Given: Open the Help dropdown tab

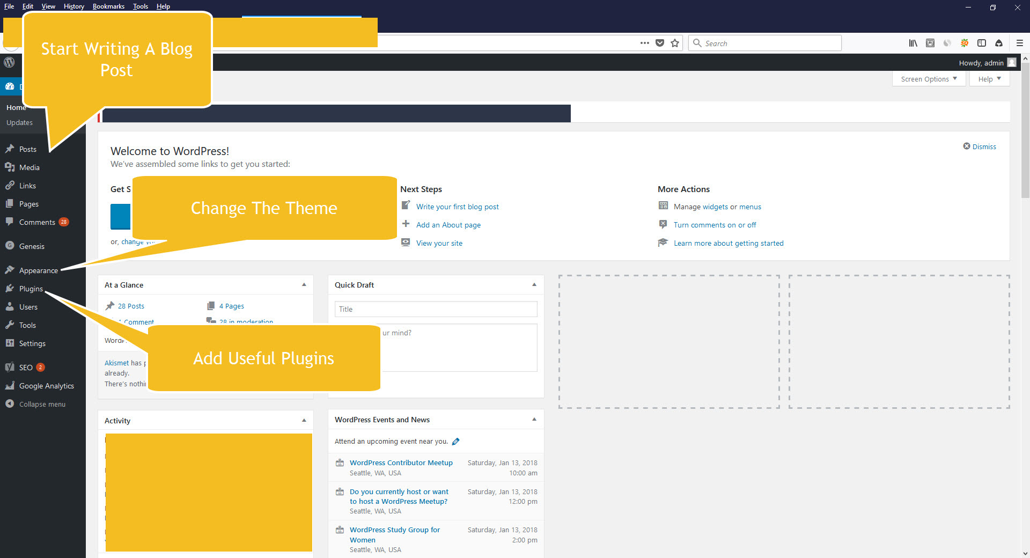Looking at the screenshot, I should pos(989,79).
